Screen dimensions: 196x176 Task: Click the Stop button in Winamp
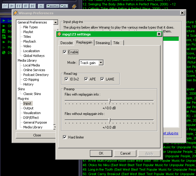point(26,6)
